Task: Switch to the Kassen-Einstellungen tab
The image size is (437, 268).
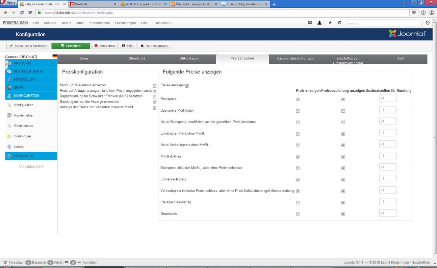Action: tap(295, 59)
